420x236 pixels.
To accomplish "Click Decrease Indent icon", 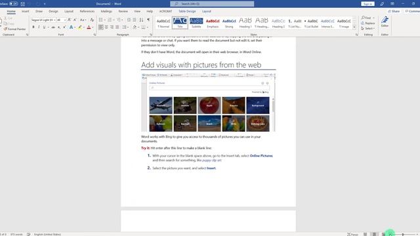I will 129,20.
